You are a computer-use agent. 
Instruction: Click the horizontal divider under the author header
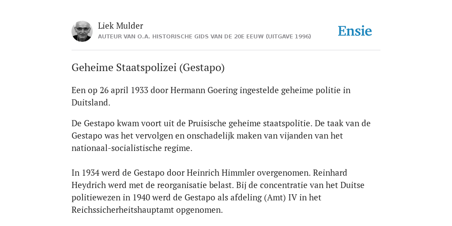[x=226, y=50]
